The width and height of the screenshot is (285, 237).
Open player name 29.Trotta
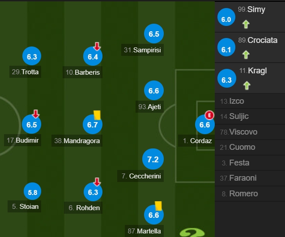pos(25,72)
